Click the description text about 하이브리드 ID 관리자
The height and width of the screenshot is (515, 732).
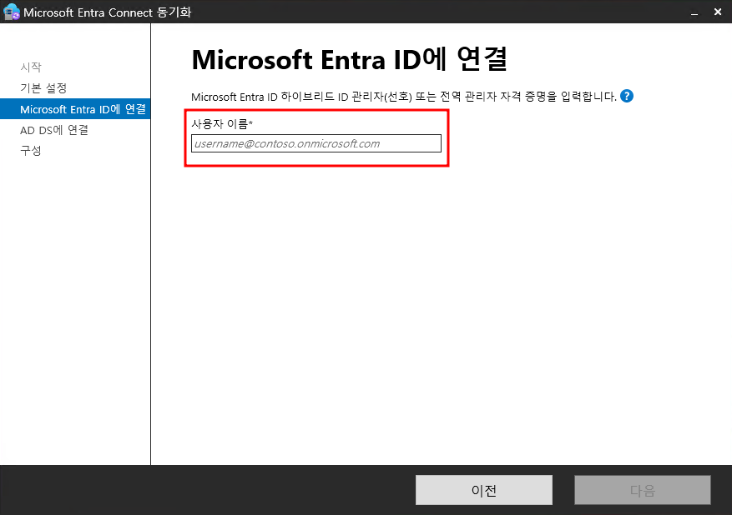point(404,97)
